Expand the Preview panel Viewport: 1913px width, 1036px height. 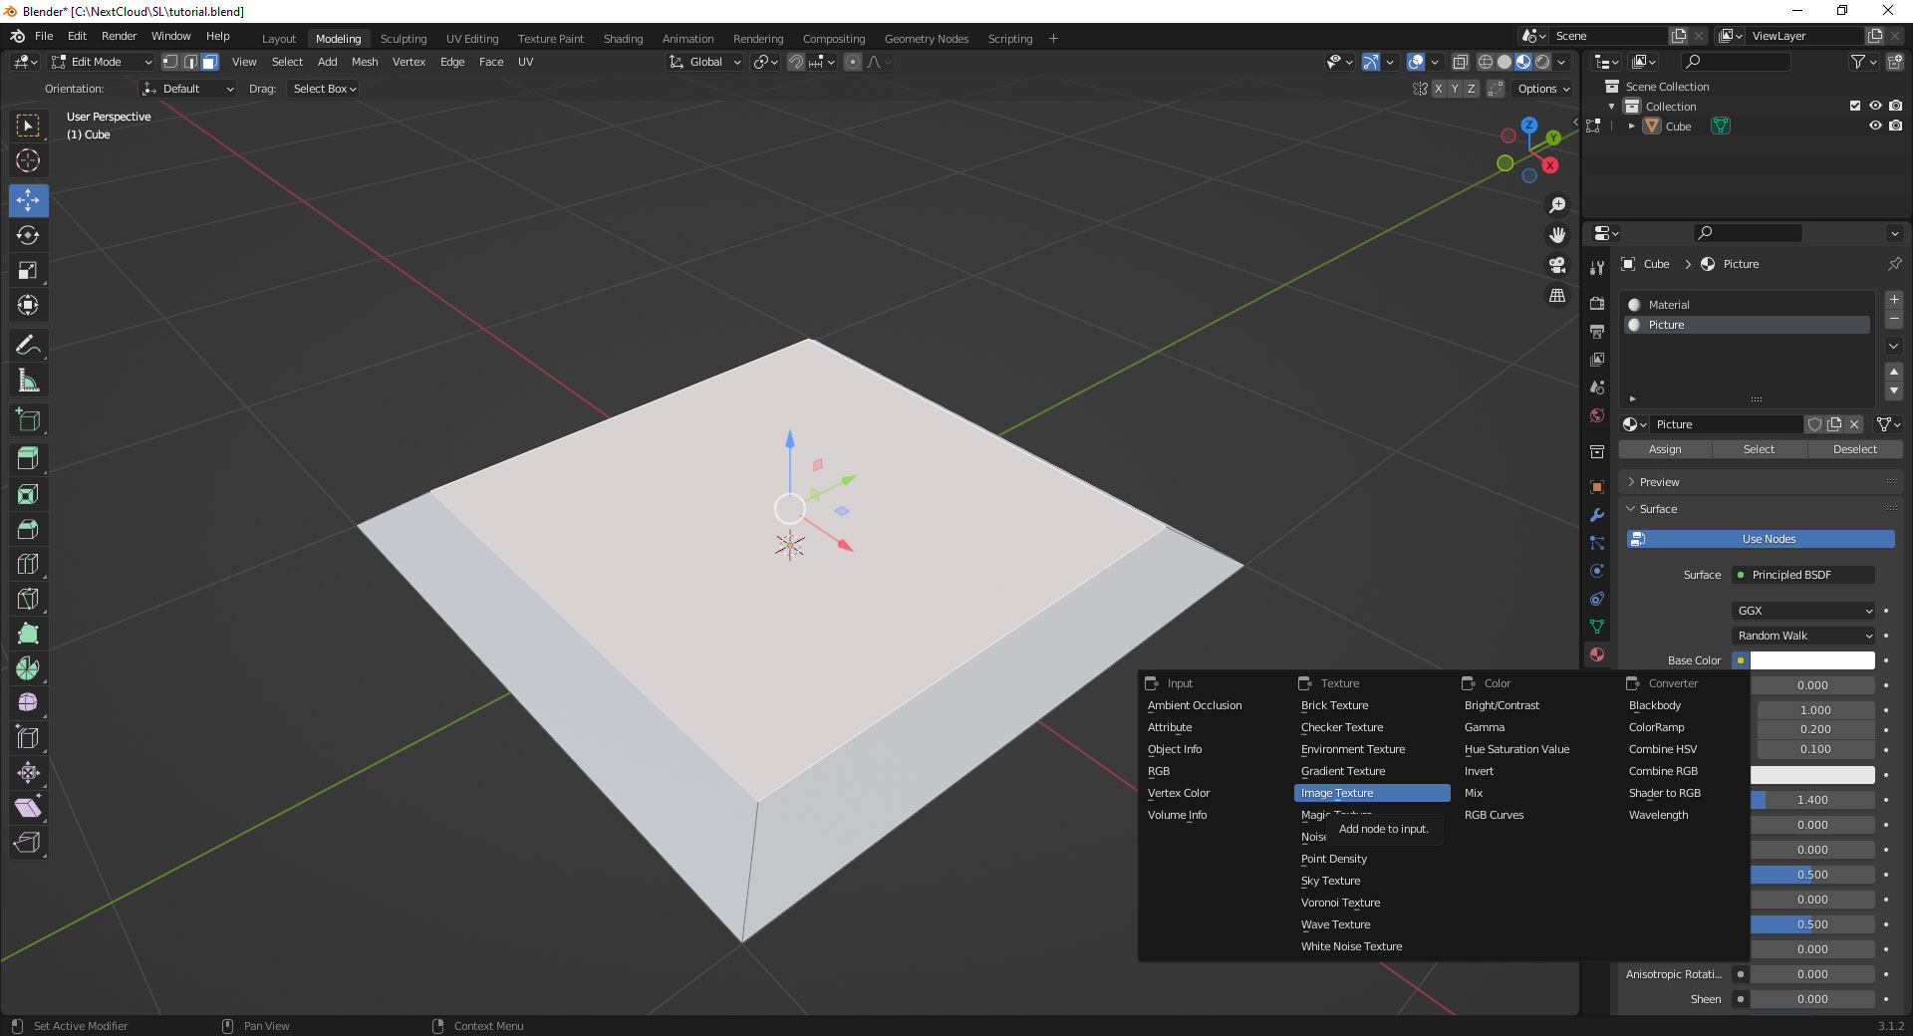[1659, 482]
